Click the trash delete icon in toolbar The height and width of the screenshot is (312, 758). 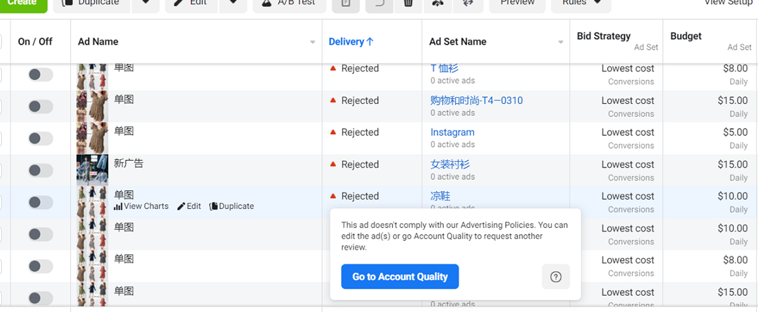408,3
